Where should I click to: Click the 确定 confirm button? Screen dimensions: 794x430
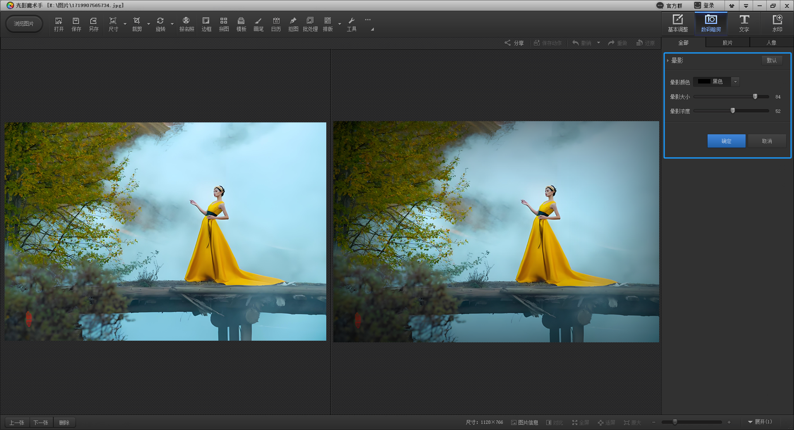coord(726,141)
